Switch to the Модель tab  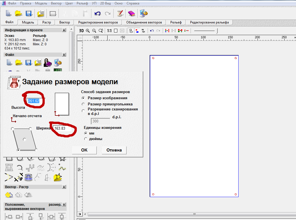28,22
